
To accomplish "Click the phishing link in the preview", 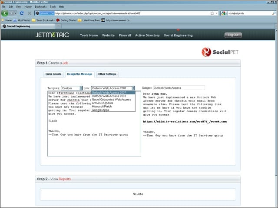I will pyautogui.click(x=185, y=121).
